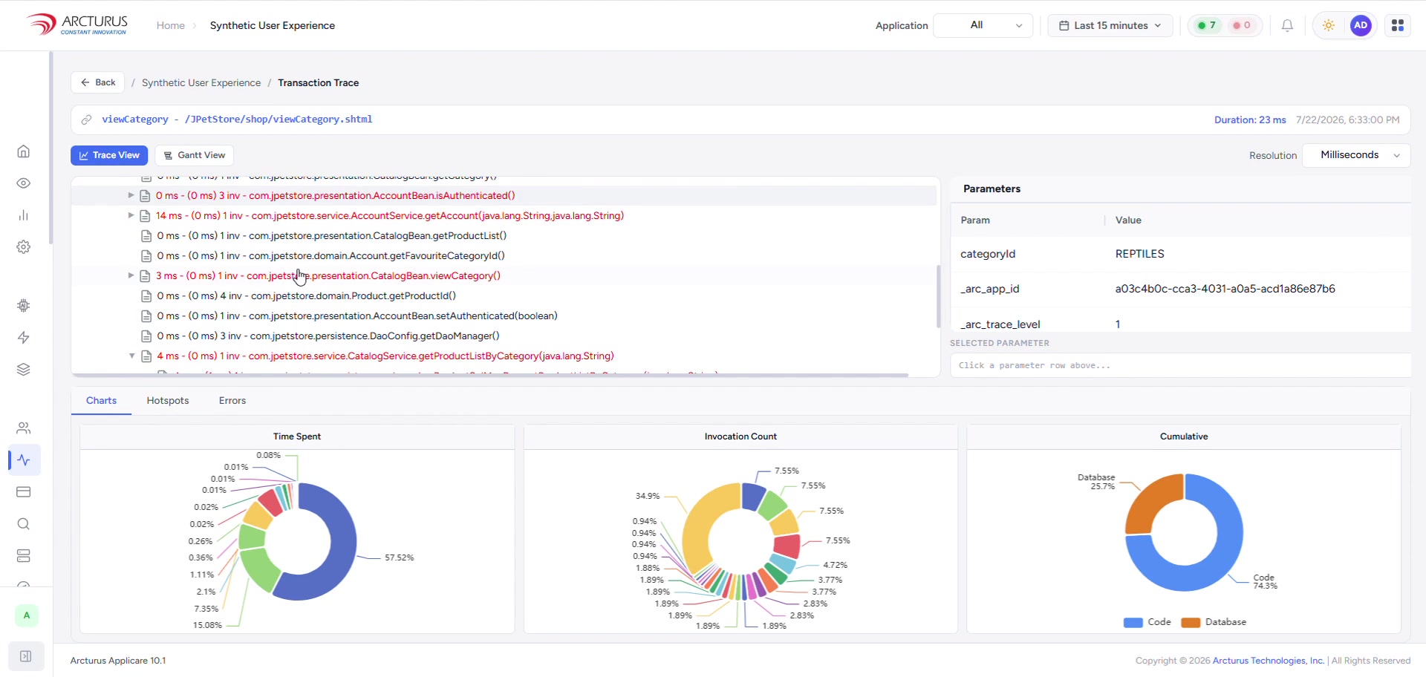Click 'Arcturus Applicare 10.1' footer text

click(118, 661)
